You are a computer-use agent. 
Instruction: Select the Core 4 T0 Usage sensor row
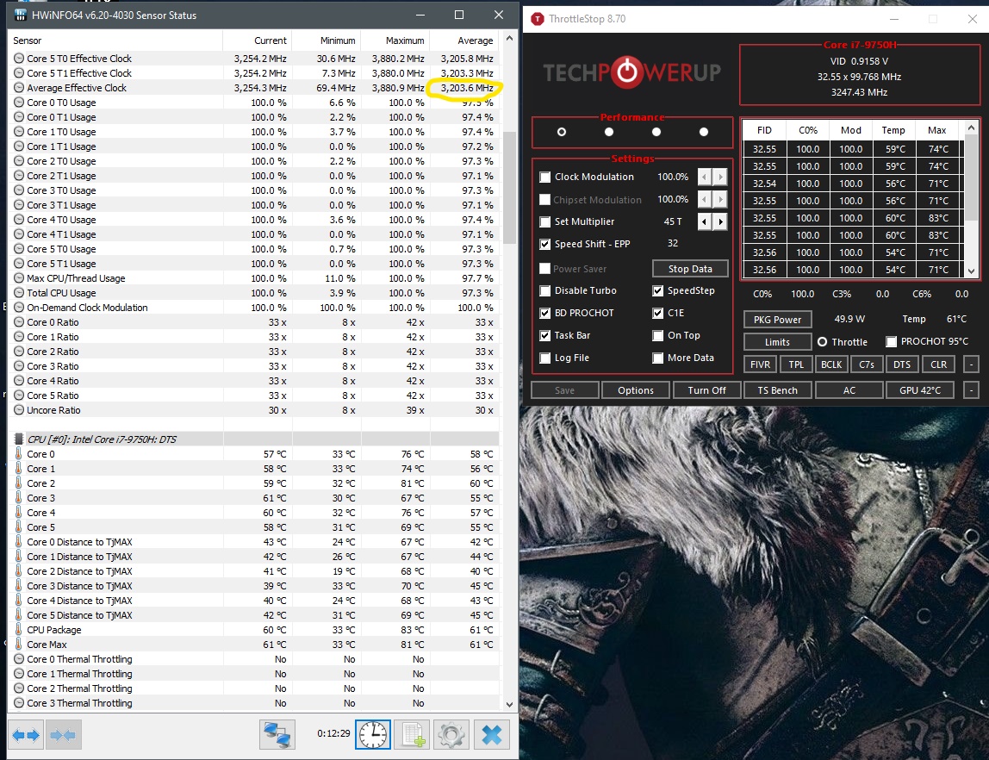tap(253, 220)
